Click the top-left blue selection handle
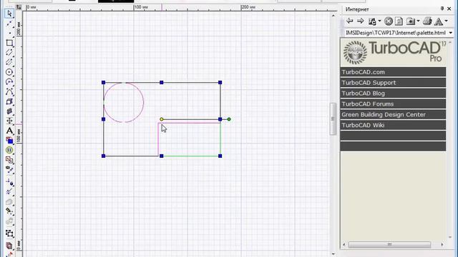 (x=103, y=83)
